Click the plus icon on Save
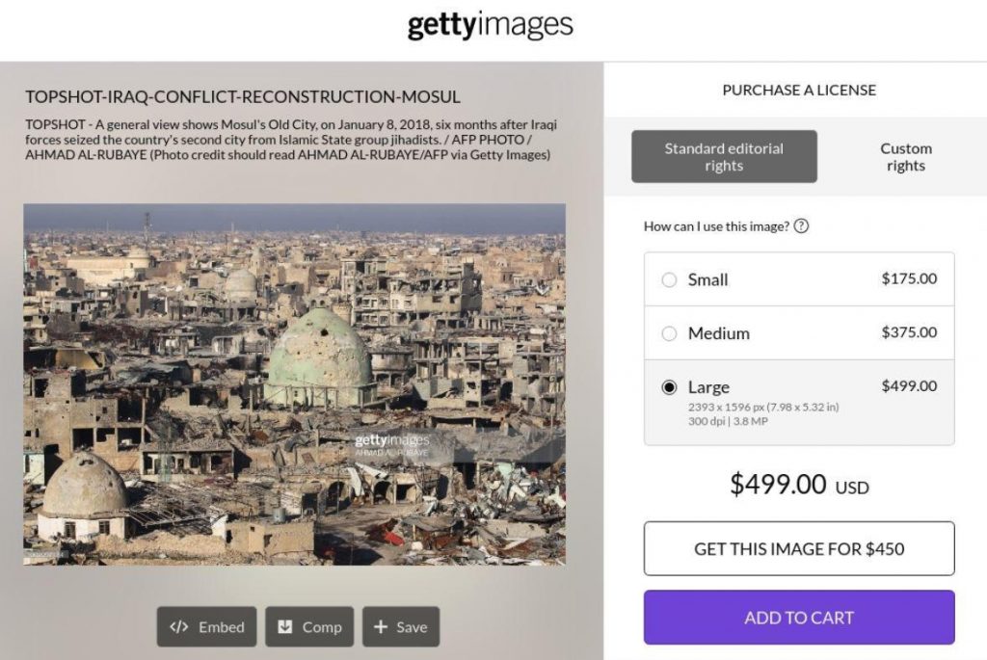This screenshot has width=987, height=660. 380,627
